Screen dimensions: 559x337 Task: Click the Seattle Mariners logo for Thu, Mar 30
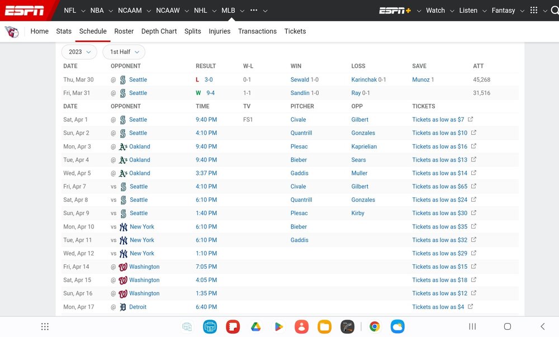(x=122, y=80)
